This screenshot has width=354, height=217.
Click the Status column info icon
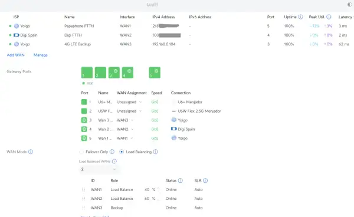coord(180,180)
